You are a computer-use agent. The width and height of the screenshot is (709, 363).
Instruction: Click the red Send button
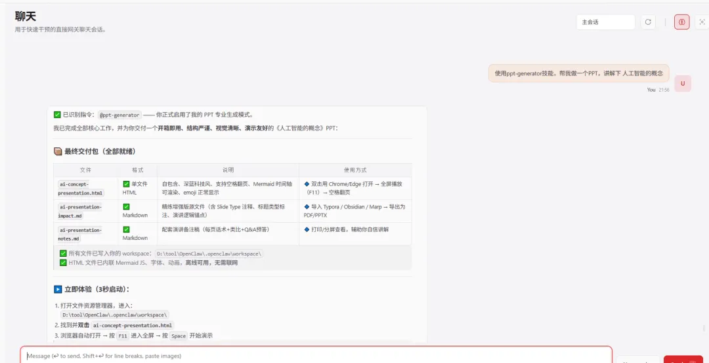tap(683, 360)
